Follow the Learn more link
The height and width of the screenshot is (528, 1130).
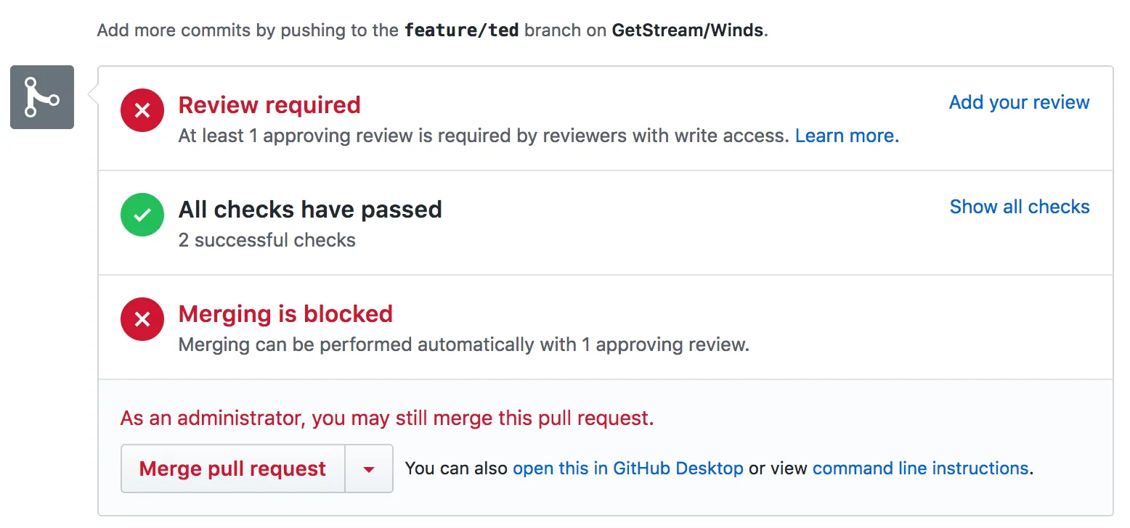point(847,136)
